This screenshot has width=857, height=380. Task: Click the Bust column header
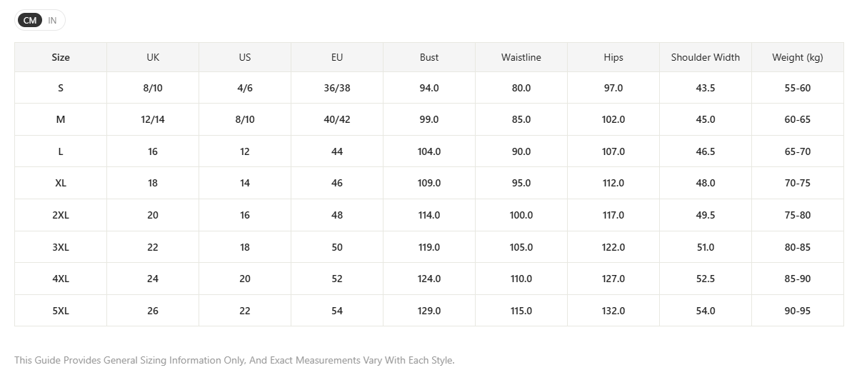[429, 57]
